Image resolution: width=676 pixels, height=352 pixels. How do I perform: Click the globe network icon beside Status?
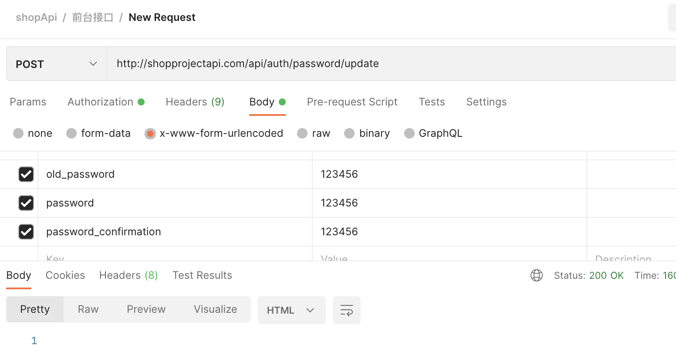(x=536, y=275)
